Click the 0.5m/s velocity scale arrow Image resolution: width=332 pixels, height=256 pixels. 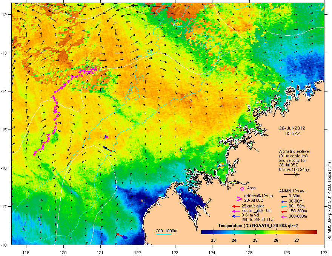(292, 174)
